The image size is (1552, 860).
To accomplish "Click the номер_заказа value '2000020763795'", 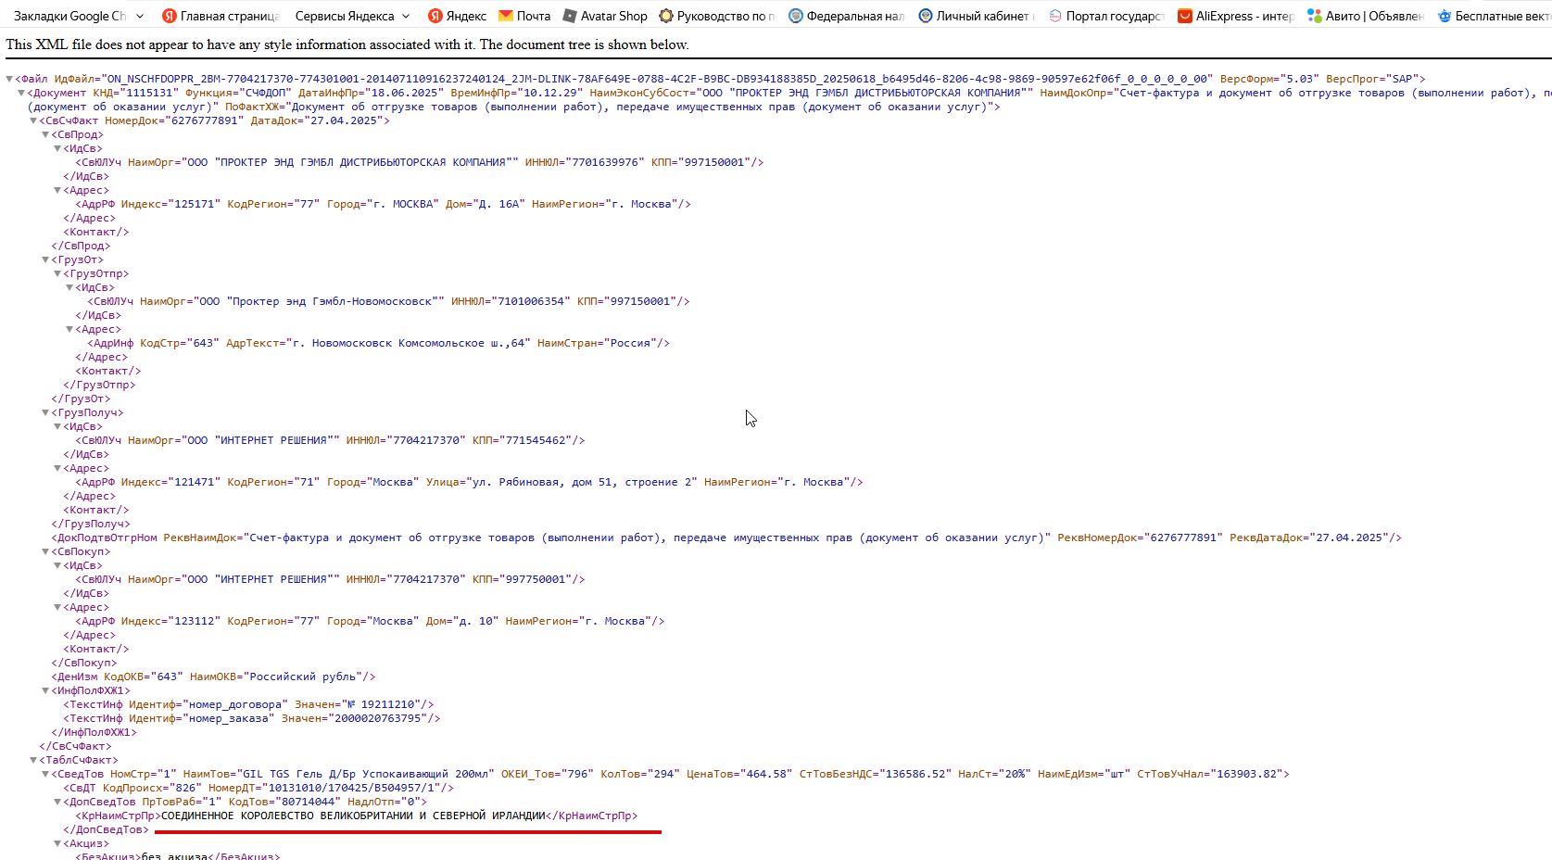I will [381, 719].
